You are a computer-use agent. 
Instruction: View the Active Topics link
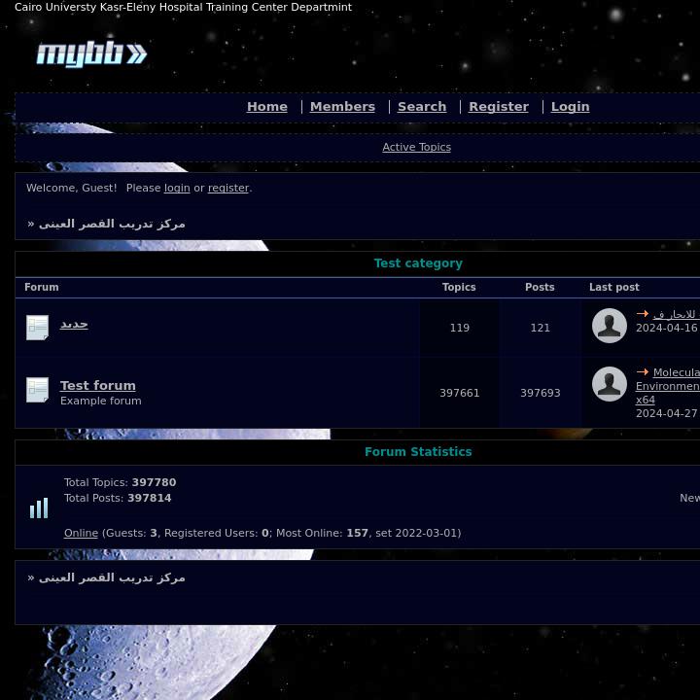(416, 148)
